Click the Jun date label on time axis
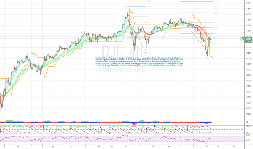This screenshot has height=149, width=253. tap(169, 147)
